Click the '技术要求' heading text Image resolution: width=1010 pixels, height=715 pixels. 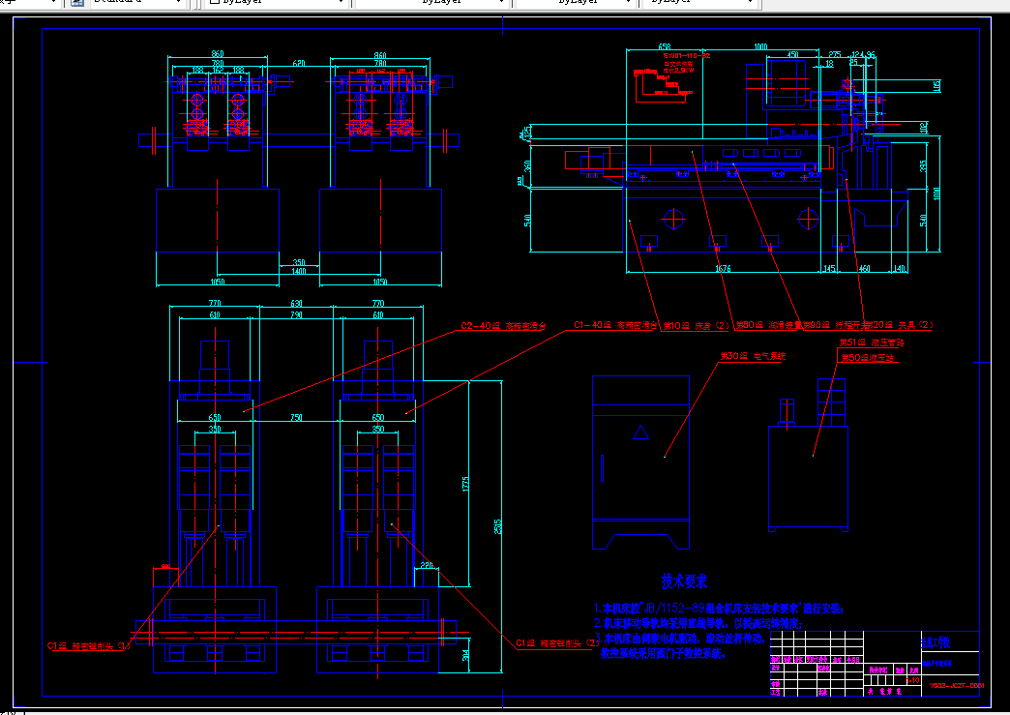click(684, 581)
